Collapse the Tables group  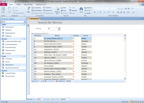(x=24, y=25)
